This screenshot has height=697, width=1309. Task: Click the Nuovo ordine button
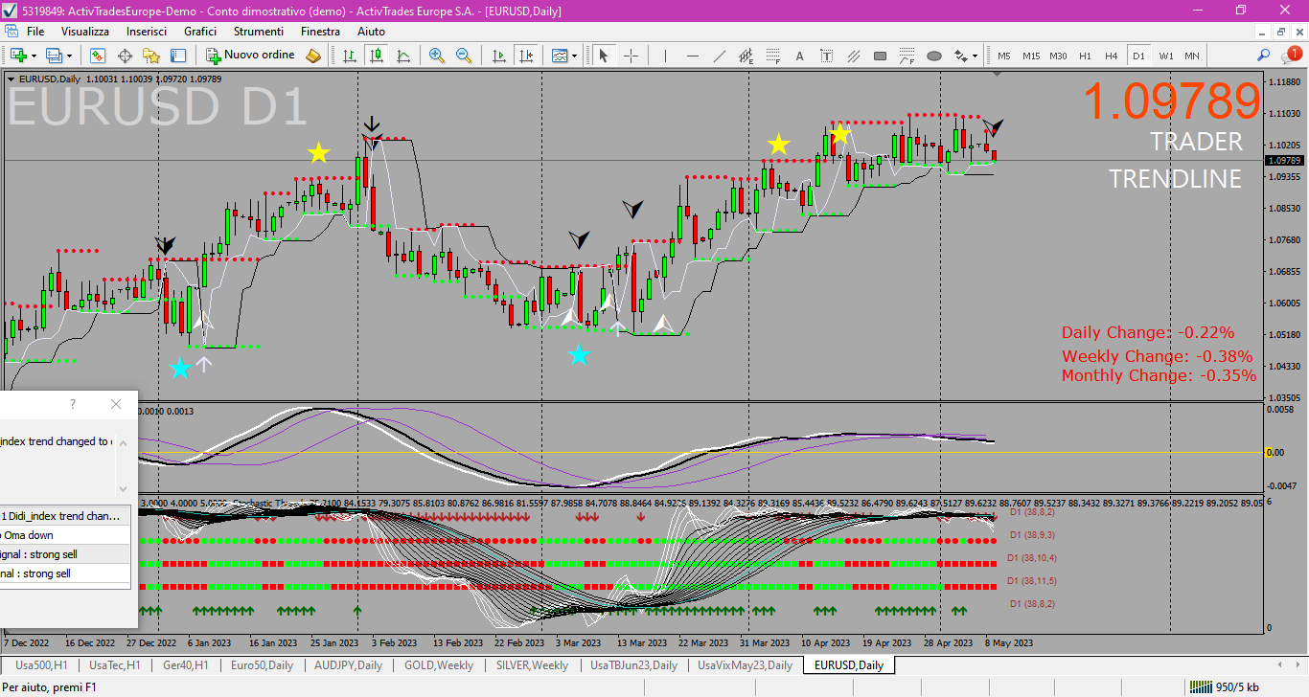click(x=251, y=56)
